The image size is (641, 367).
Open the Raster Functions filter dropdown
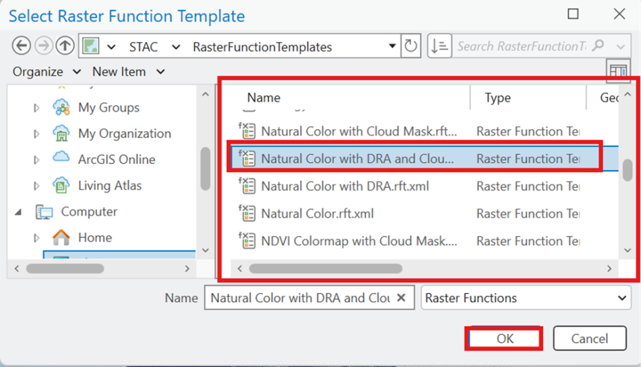pos(622,298)
